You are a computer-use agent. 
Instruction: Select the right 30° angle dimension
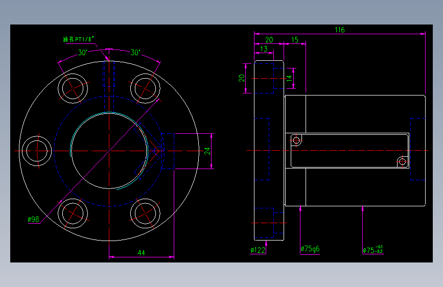[x=135, y=53]
